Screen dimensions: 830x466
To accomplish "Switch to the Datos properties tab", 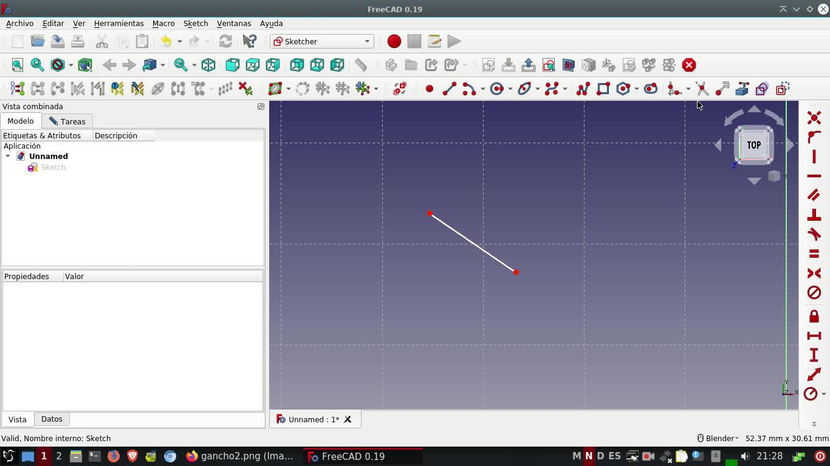I will (52, 419).
